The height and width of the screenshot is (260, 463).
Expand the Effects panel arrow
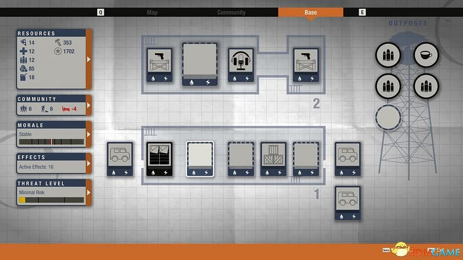89,164
